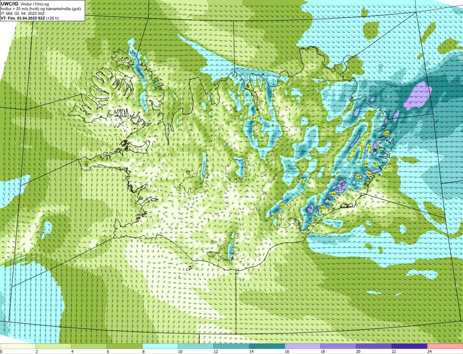Click the legend tick label 12
The width and height of the screenshot is (463, 354).
click(x=216, y=351)
